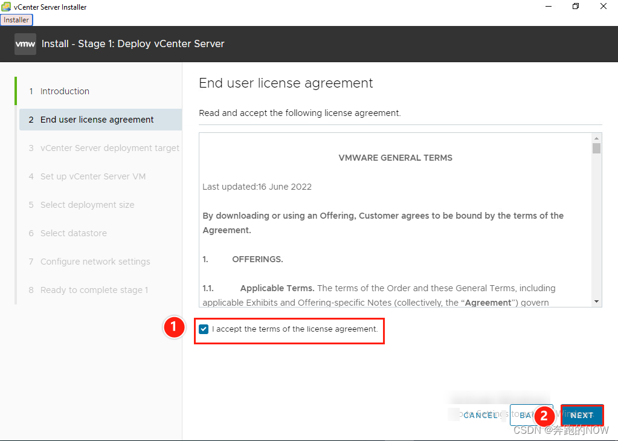Image resolution: width=618 pixels, height=441 pixels.
Task: Minimize the installer window
Action: coord(549,6)
